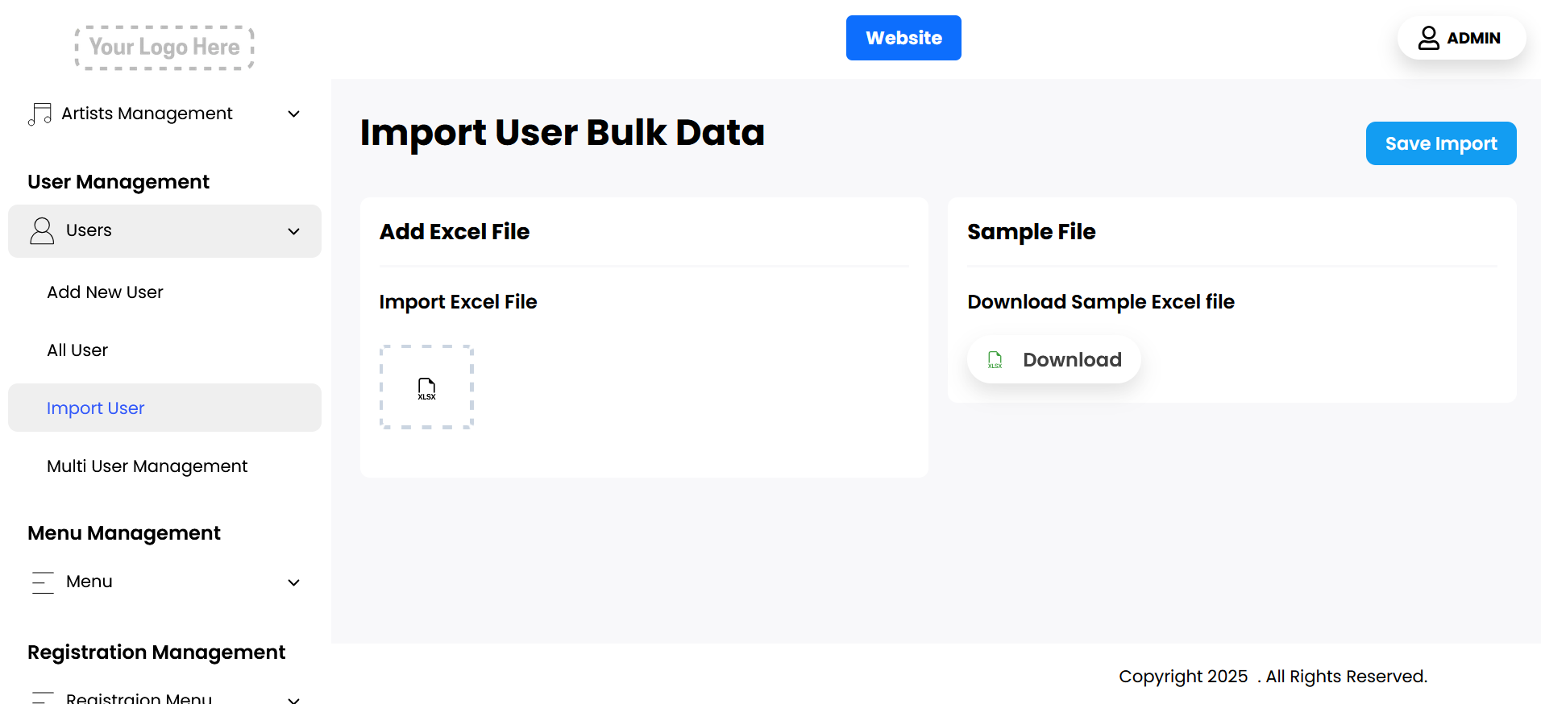Select Import User in sidebar
The height and width of the screenshot is (704, 1541).
click(96, 408)
